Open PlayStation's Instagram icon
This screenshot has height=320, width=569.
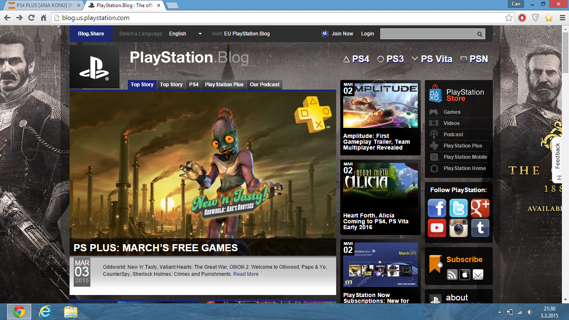pyautogui.click(x=459, y=228)
